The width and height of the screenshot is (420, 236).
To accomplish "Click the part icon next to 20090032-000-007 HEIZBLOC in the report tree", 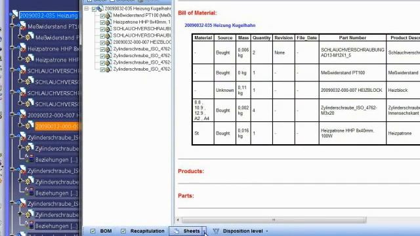I will (x=108, y=42).
